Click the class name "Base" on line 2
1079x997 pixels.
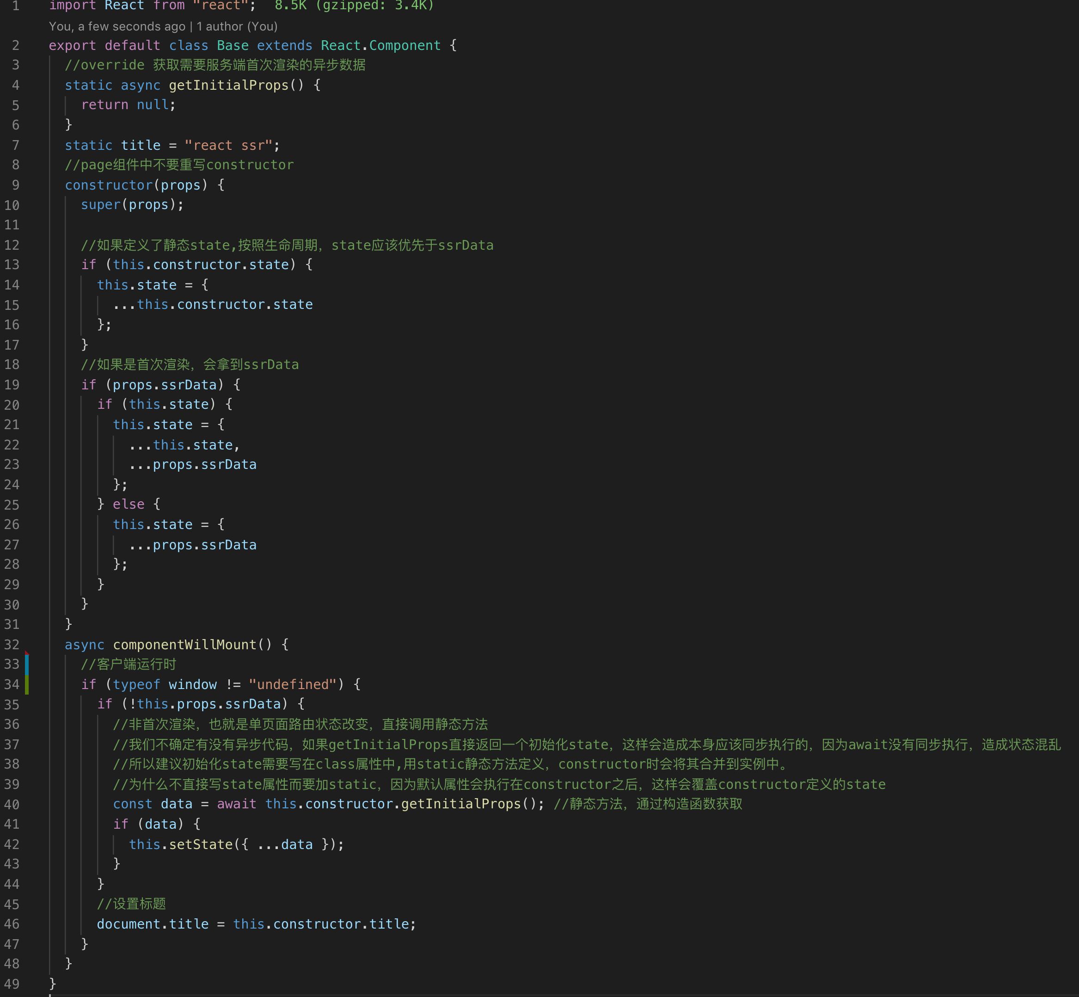(233, 45)
